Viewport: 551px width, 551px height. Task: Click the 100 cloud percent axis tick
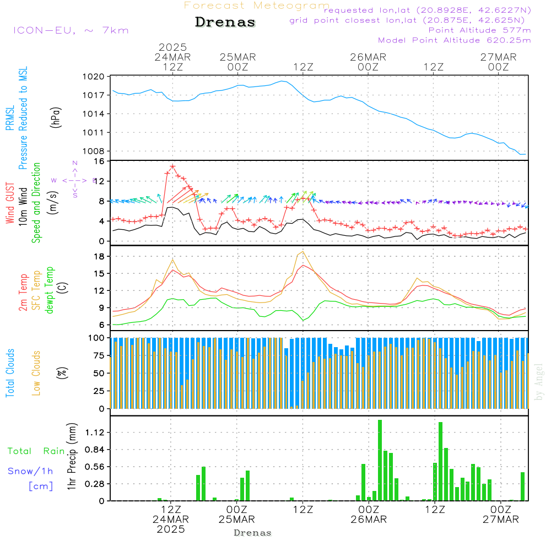click(96, 338)
